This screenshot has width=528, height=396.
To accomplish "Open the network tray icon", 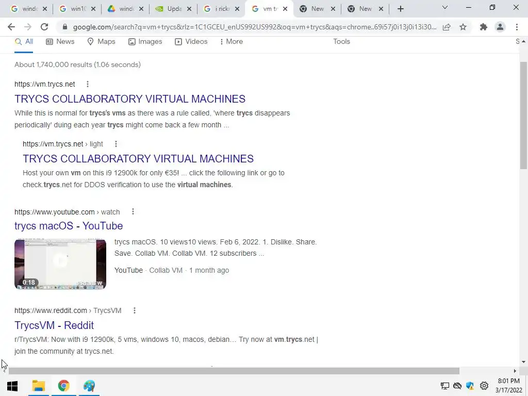I will click(x=445, y=386).
